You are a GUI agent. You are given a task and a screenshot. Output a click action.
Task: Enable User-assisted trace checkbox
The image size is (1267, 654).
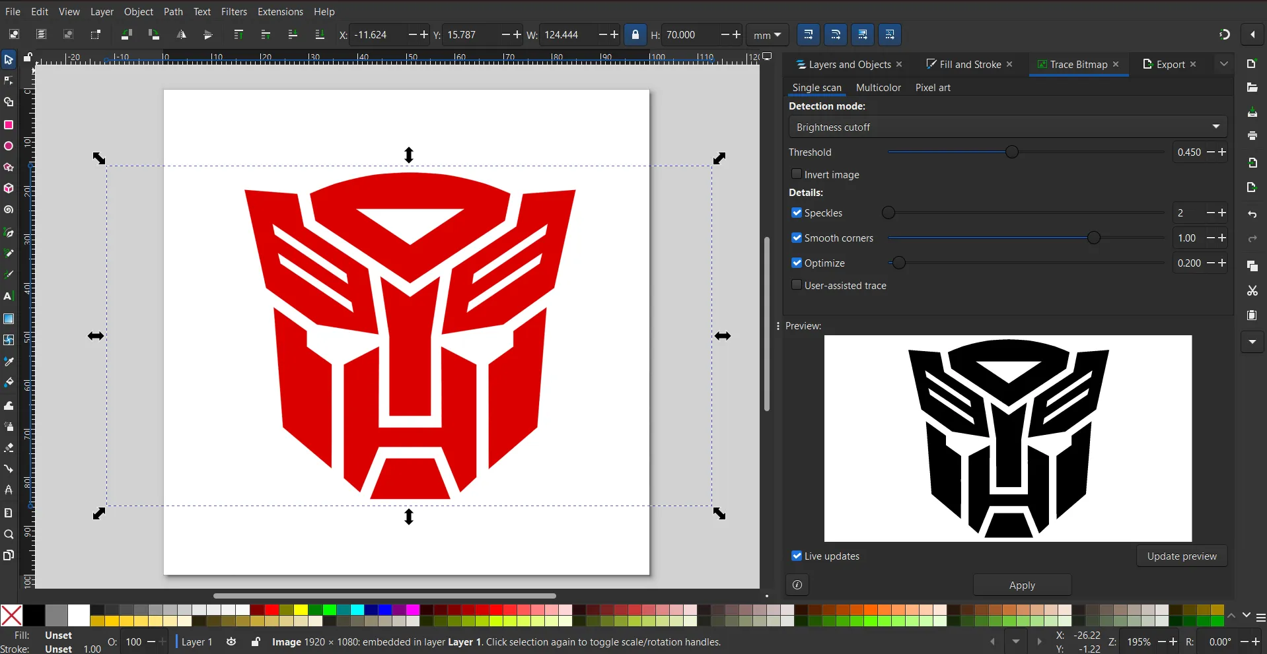(797, 285)
